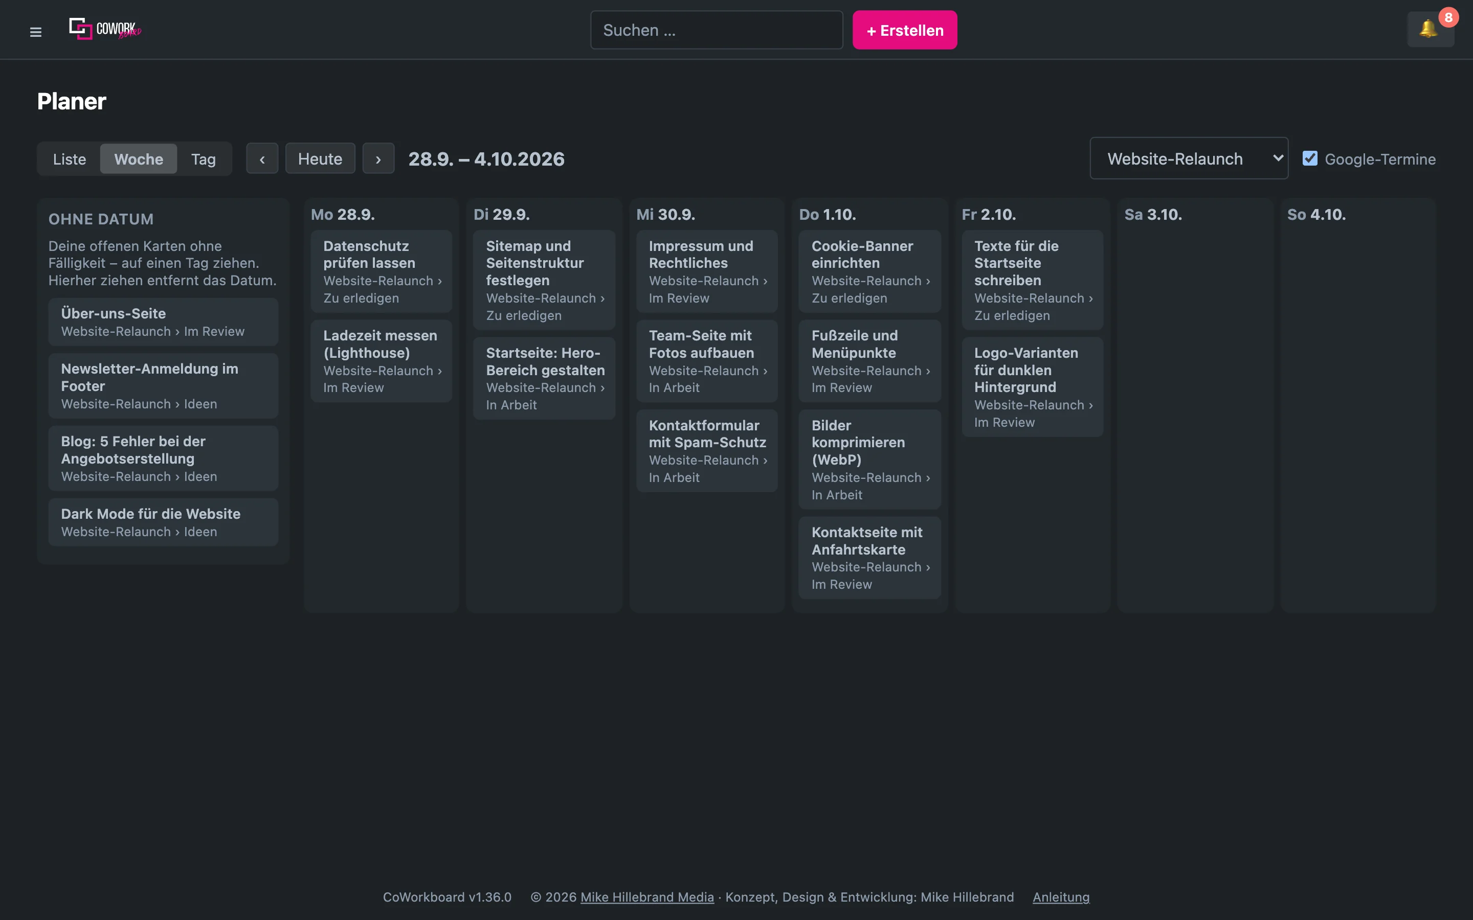
Task: Click day header Sa 3.10.
Action: click(x=1153, y=214)
